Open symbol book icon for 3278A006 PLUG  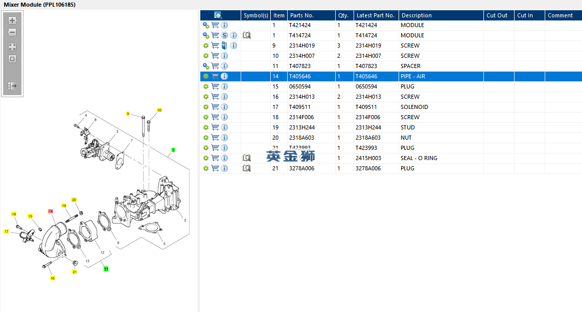tap(246, 168)
